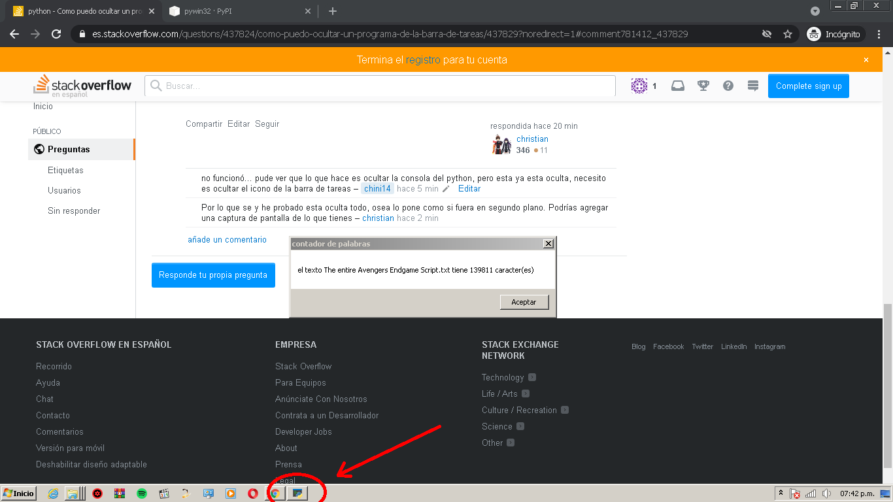
Task: Open a new browser tab
Action: tap(333, 11)
